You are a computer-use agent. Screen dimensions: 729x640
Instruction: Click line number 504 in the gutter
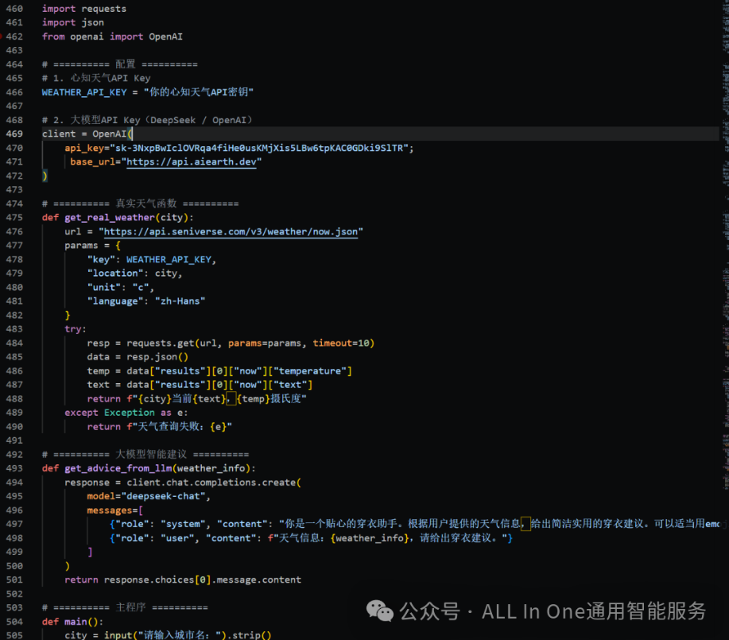tap(14, 622)
